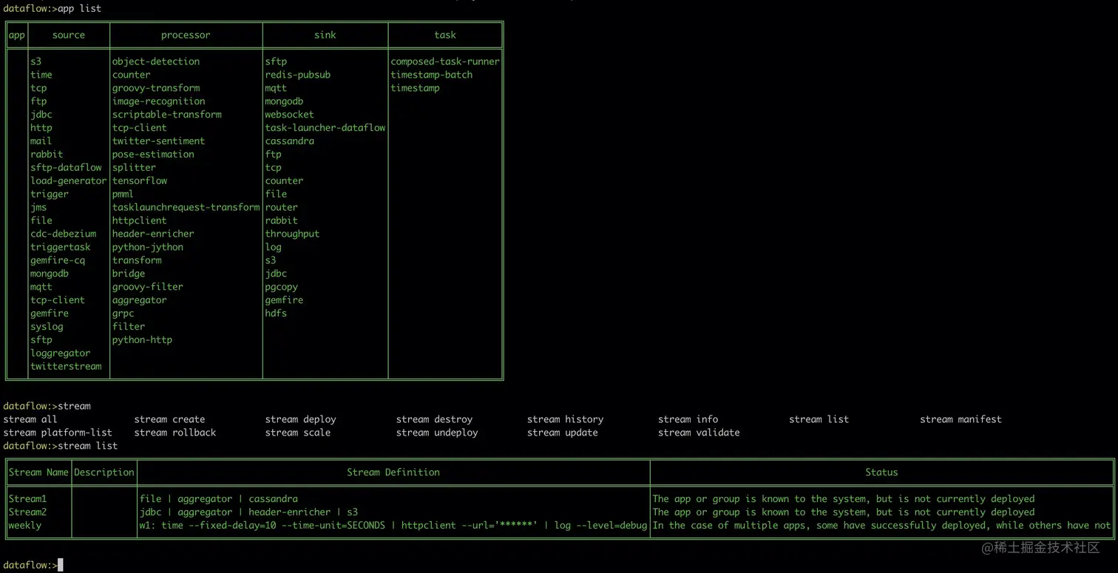
Task: Click 'stream destroy' command suggestion
Action: (435, 419)
